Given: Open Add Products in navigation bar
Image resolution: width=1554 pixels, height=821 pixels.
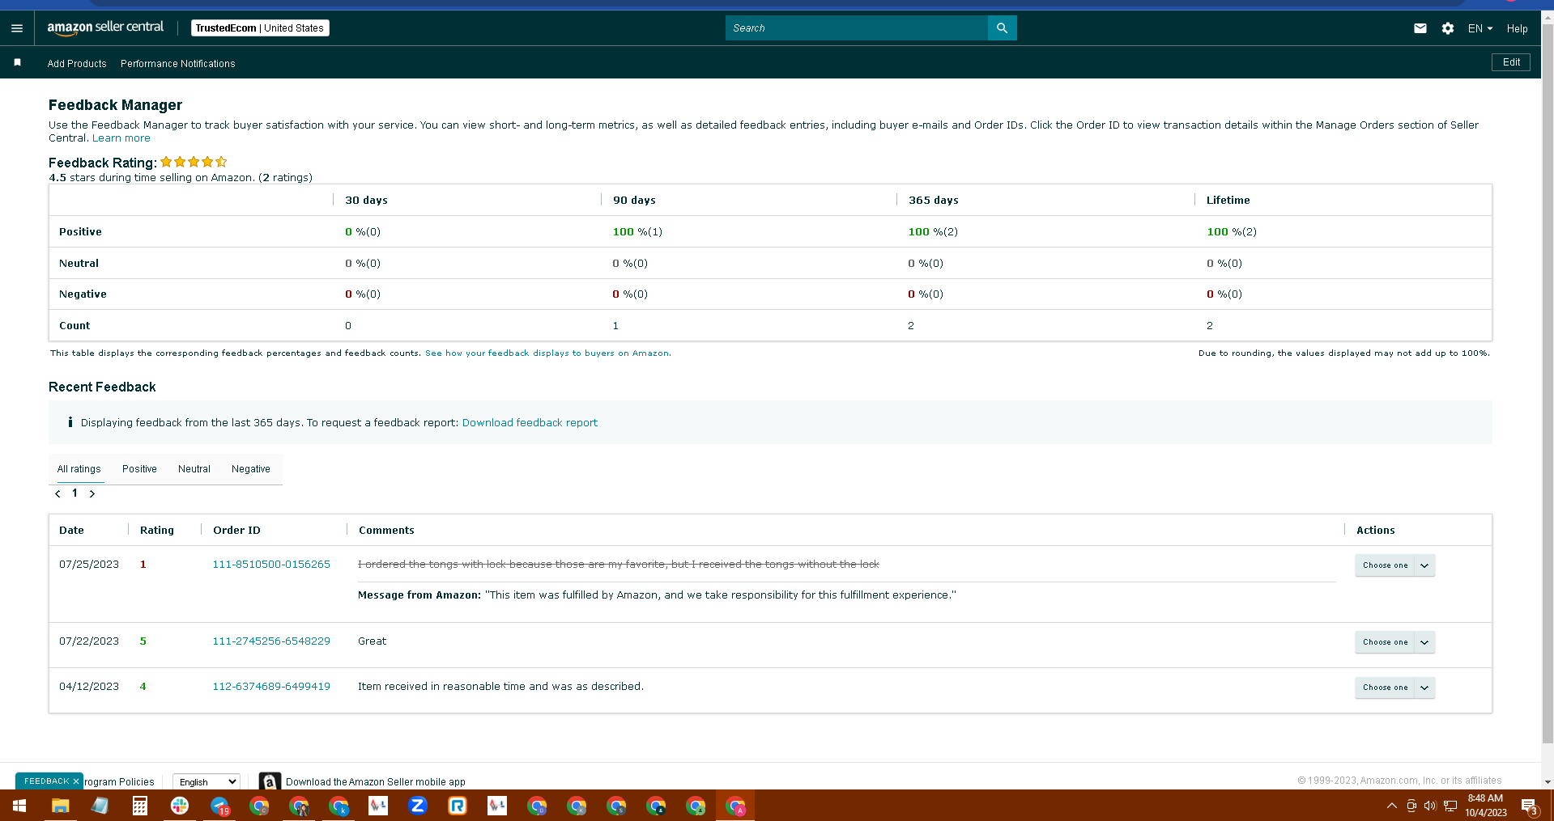Looking at the screenshot, I should click(77, 64).
